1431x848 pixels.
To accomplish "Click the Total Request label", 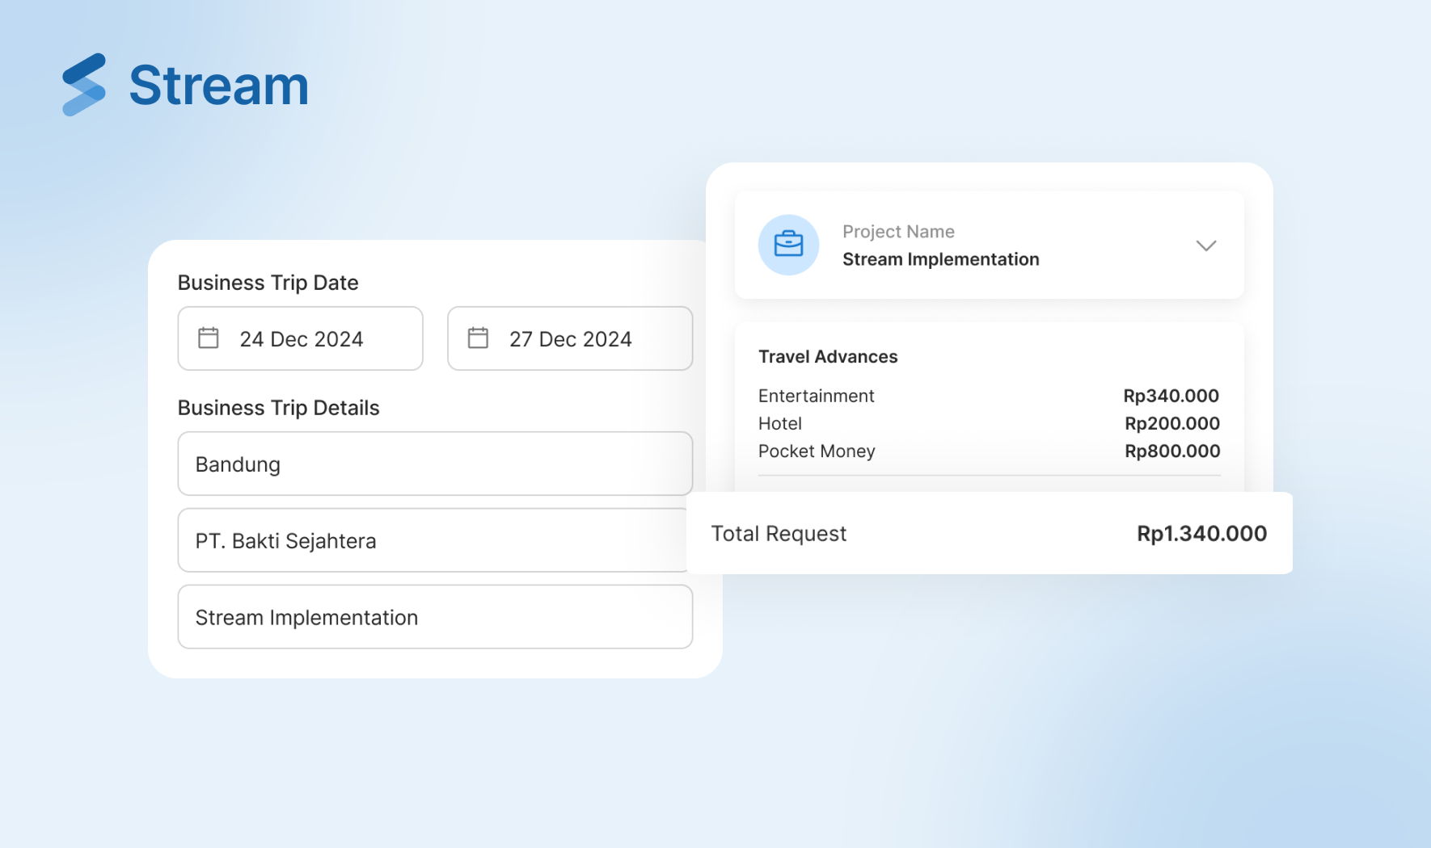I will 779,534.
